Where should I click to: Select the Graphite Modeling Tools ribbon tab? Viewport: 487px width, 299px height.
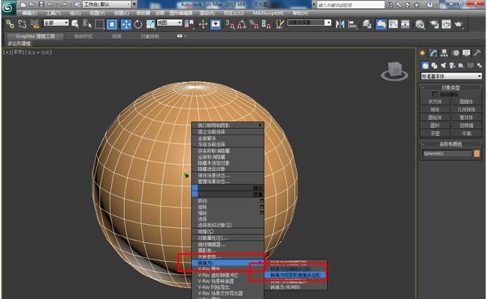click(35, 37)
